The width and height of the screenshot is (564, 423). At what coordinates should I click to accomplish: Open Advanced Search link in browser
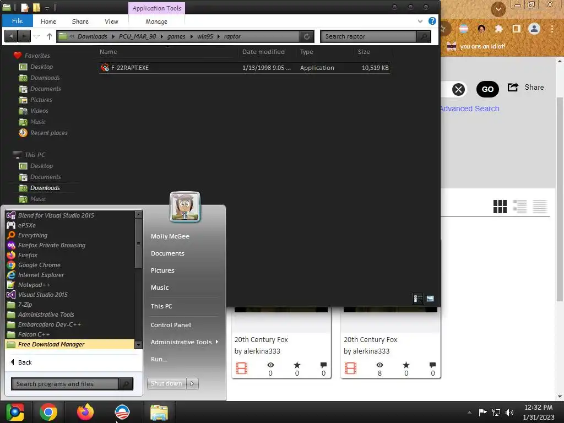coord(469,109)
